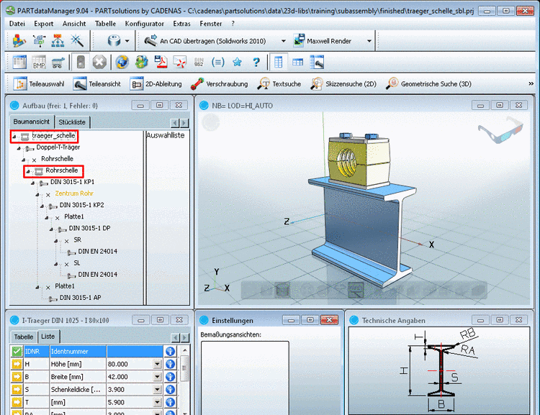
Task: Switch to the Stückliste tab
Action: pos(72,122)
